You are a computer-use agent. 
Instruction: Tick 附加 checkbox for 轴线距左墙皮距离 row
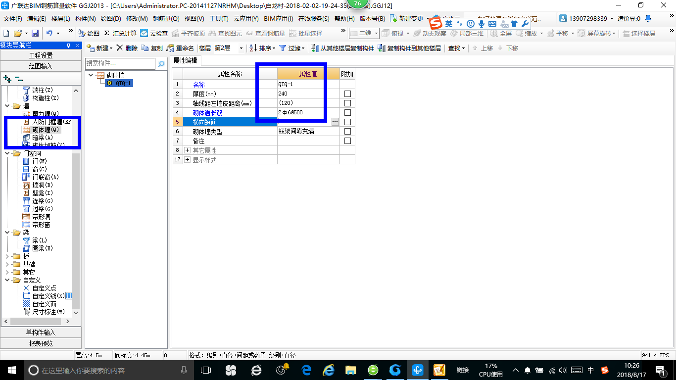pos(347,103)
